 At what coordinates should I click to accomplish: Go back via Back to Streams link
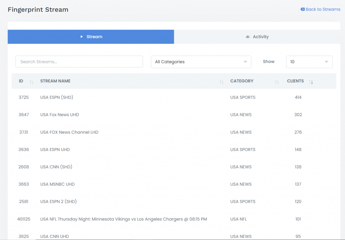click(323, 9)
